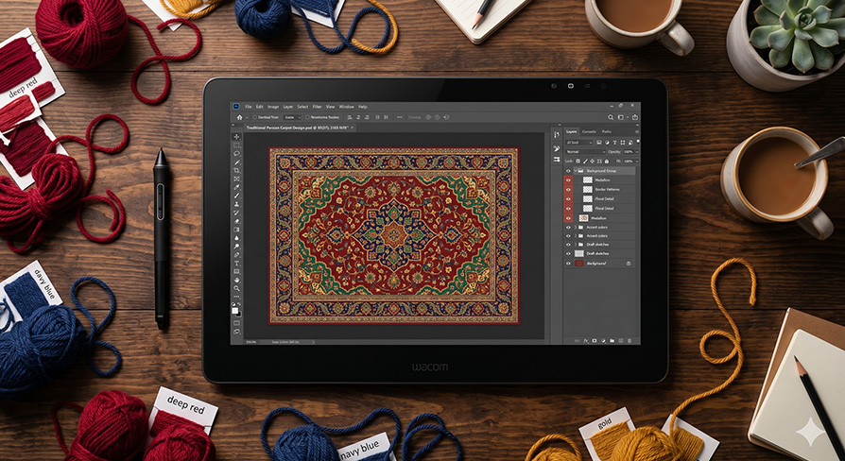Image resolution: width=845 pixels, height=461 pixels.
Task: Toggle visibility of the Background layer
Action: [x=569, y=263]
